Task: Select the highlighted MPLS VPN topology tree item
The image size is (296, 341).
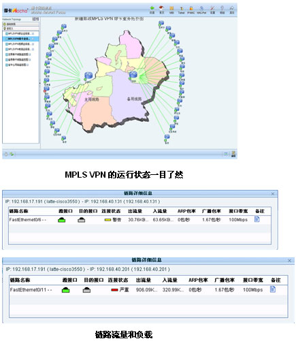Action: point(20,39)
